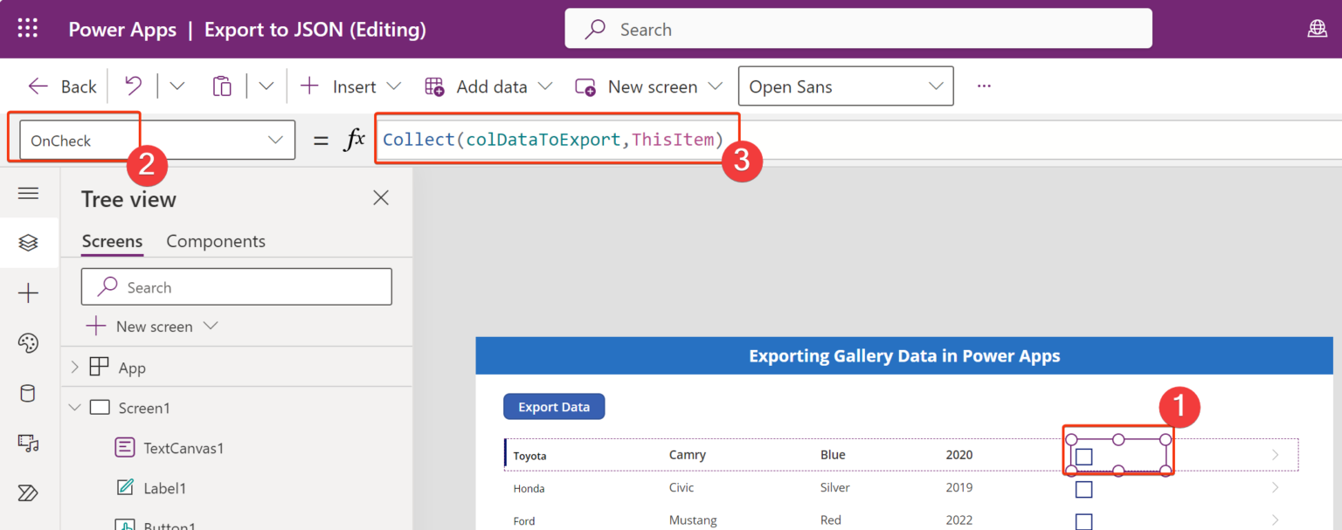Open the Open Sans font dropdown

(844, 86)
